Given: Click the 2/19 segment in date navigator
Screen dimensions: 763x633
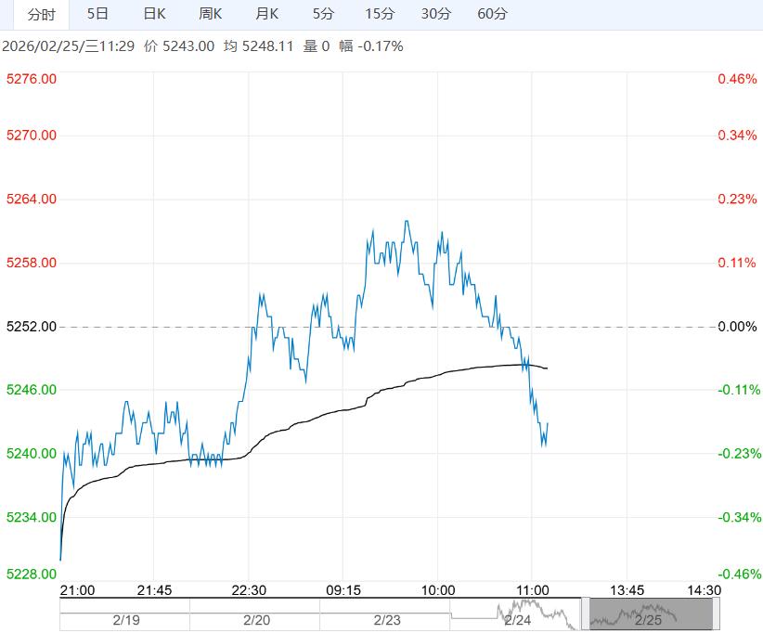Looking at the screenshot, I should pos(124,619).
